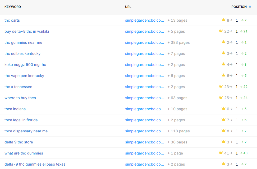Open the thc edibles kentucky keyword
The height and width of the screenshot is (169, 257).
click(x=22, y=54)
